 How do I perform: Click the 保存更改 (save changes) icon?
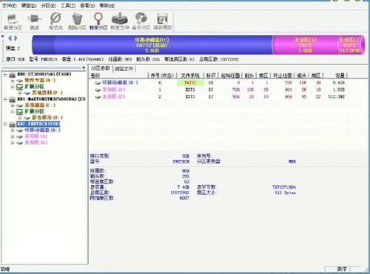(162, 19)
